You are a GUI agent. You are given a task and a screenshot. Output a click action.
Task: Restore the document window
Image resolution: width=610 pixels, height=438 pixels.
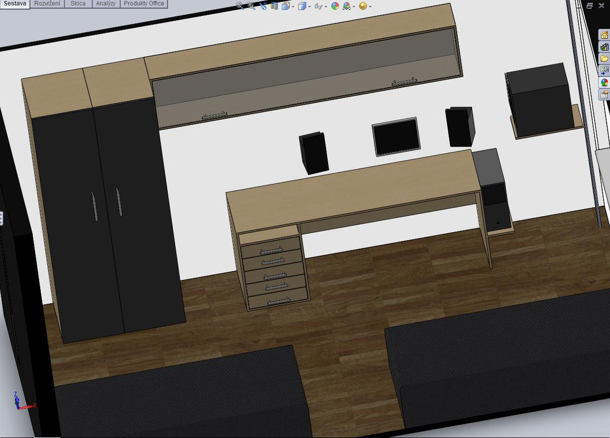590,5
